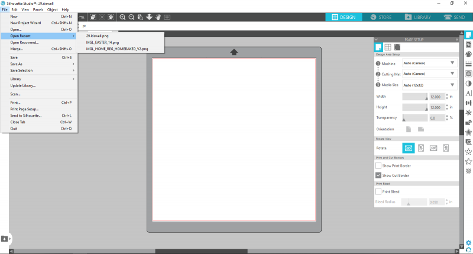Select portrait orientation page icon
Image resolution: width=473 pixels, height=254 pixels.
[409, 128]
